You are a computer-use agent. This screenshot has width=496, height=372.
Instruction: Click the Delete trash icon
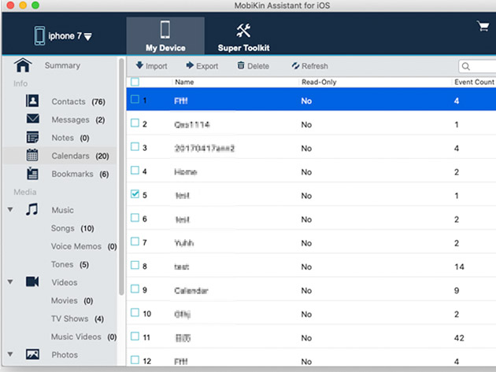click(x=241, y=65)
